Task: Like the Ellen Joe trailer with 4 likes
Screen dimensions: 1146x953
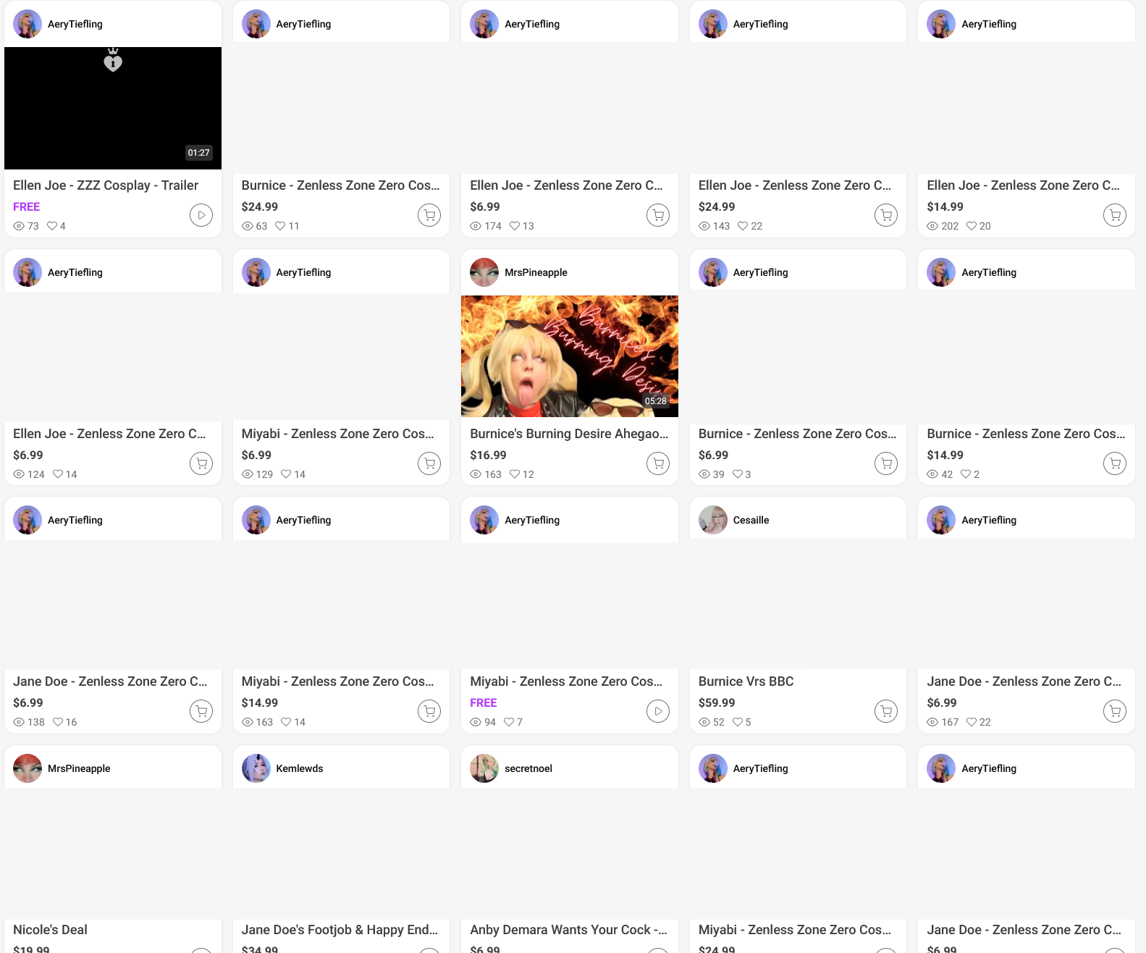Action: pyautogui.click(x=52, y=226)
